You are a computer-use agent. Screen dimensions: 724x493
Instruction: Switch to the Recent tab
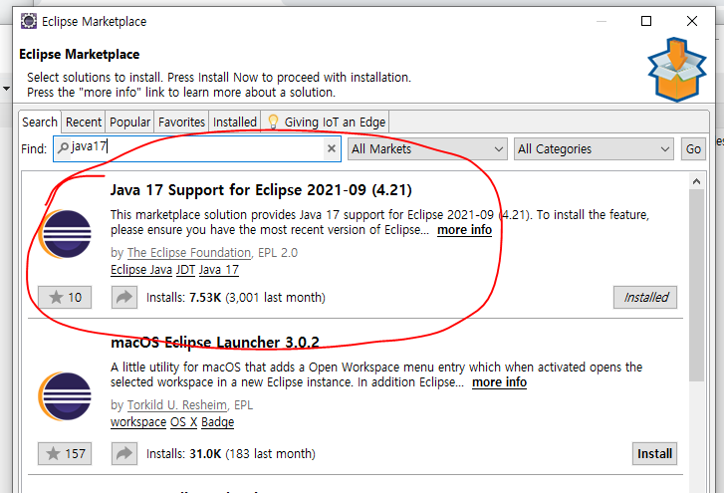pos(83,123)
